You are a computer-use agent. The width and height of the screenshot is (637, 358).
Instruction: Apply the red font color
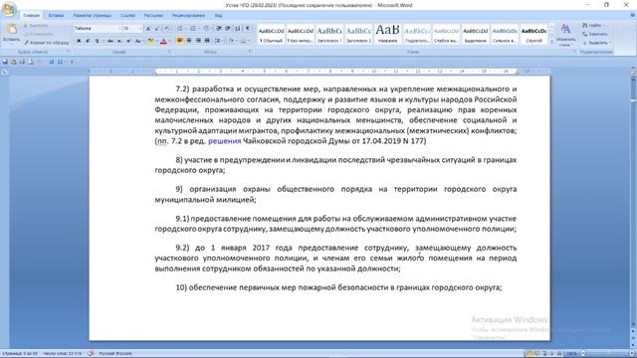(163, 41)
